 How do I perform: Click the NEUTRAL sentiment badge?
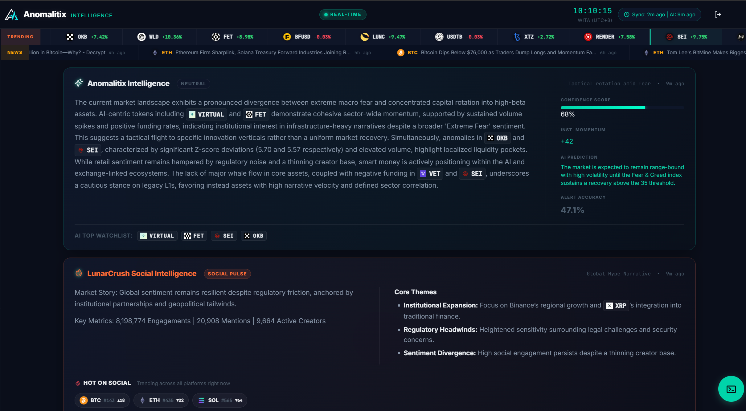coord(194,84)
